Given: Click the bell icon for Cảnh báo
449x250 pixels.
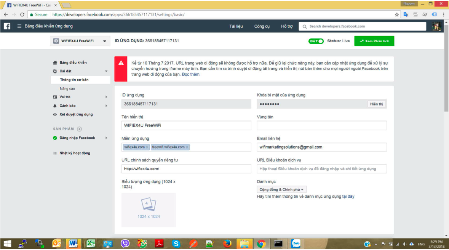Looking at the screenshot, I should (x=55, y=106).
